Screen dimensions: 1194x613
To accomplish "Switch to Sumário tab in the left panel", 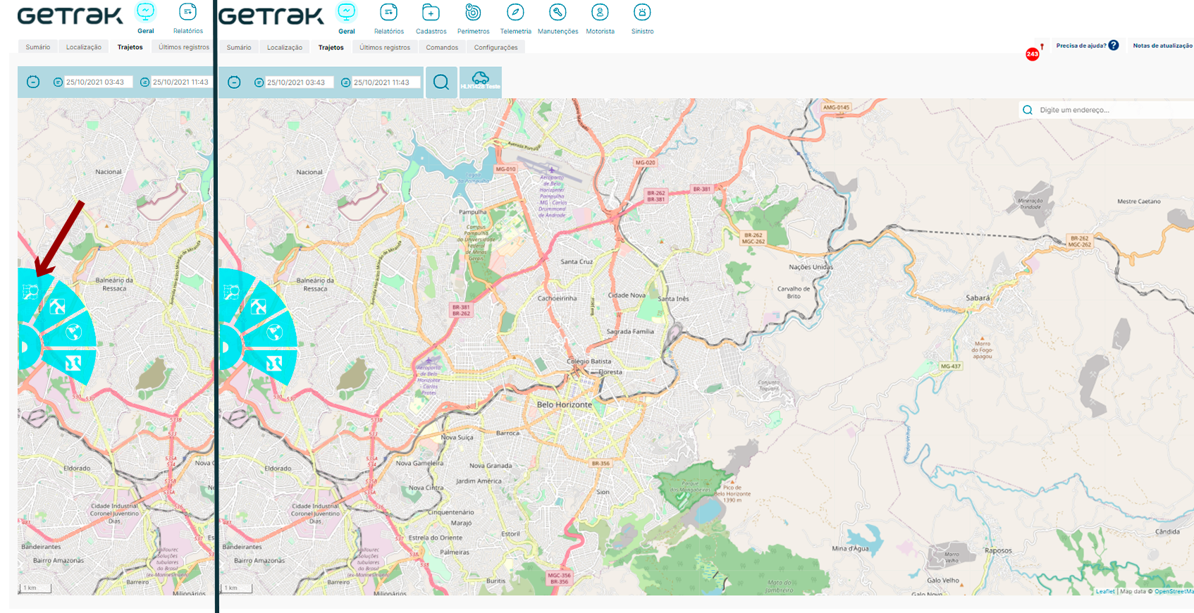I will pyautogui.click(x=38, y=47).
